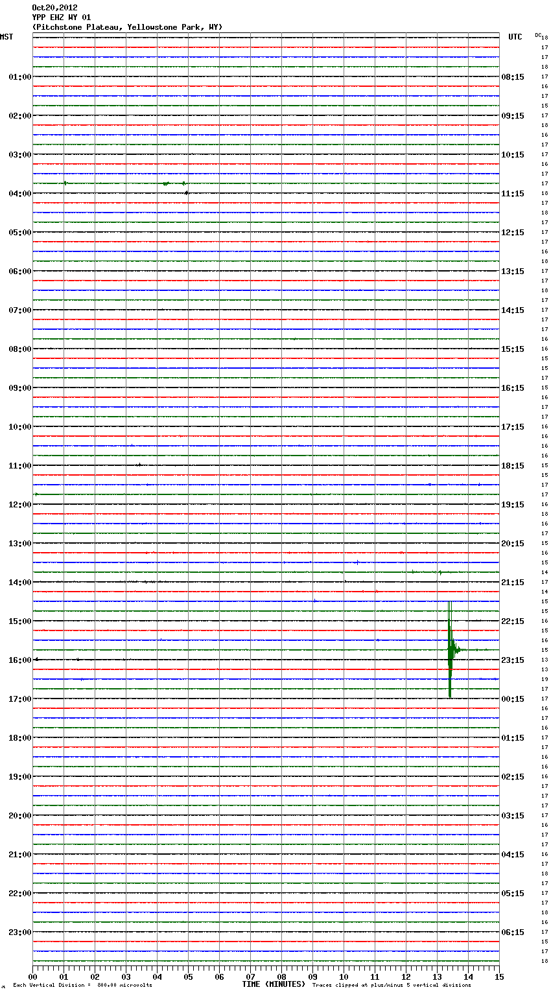Select the 03:00 MST time label

click(20, 155)
